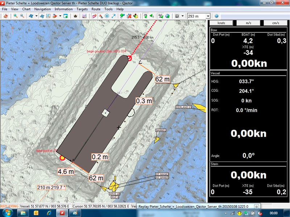Close the Replay Pieter_Schelte popup

click(256, 206)
